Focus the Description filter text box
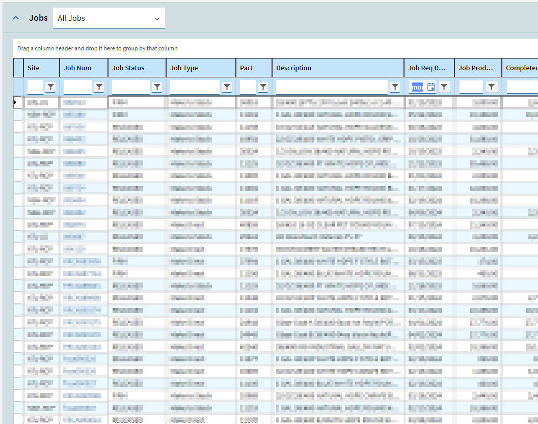The height and width of the screenshot is (424, 538). (332, 87)
